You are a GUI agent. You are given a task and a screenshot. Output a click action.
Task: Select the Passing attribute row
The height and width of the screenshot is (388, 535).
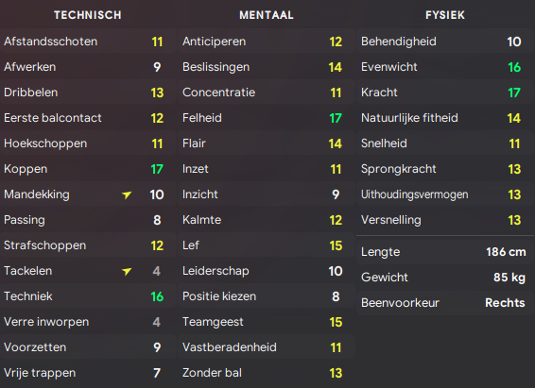point(88,220)
